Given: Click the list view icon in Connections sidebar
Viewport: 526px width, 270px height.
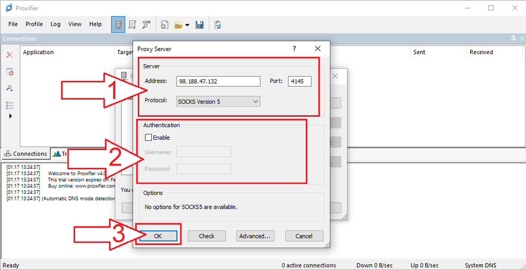Looking at the screenshot, I should (x=10, y=106).
